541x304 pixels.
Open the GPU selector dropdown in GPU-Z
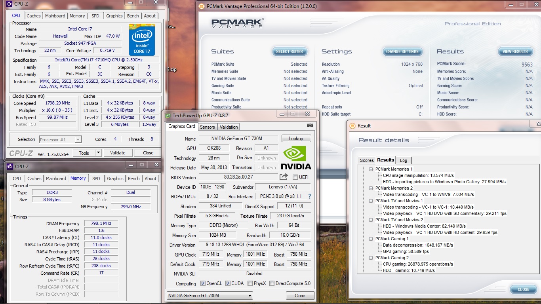[x=210, y=295]
